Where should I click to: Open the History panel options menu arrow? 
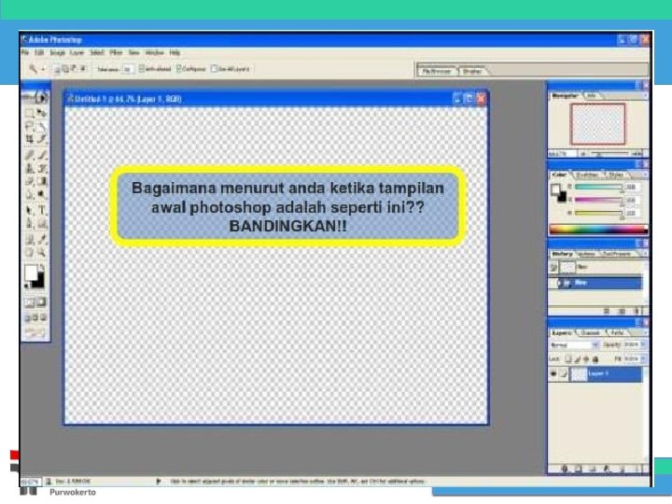tap(644, 254)
